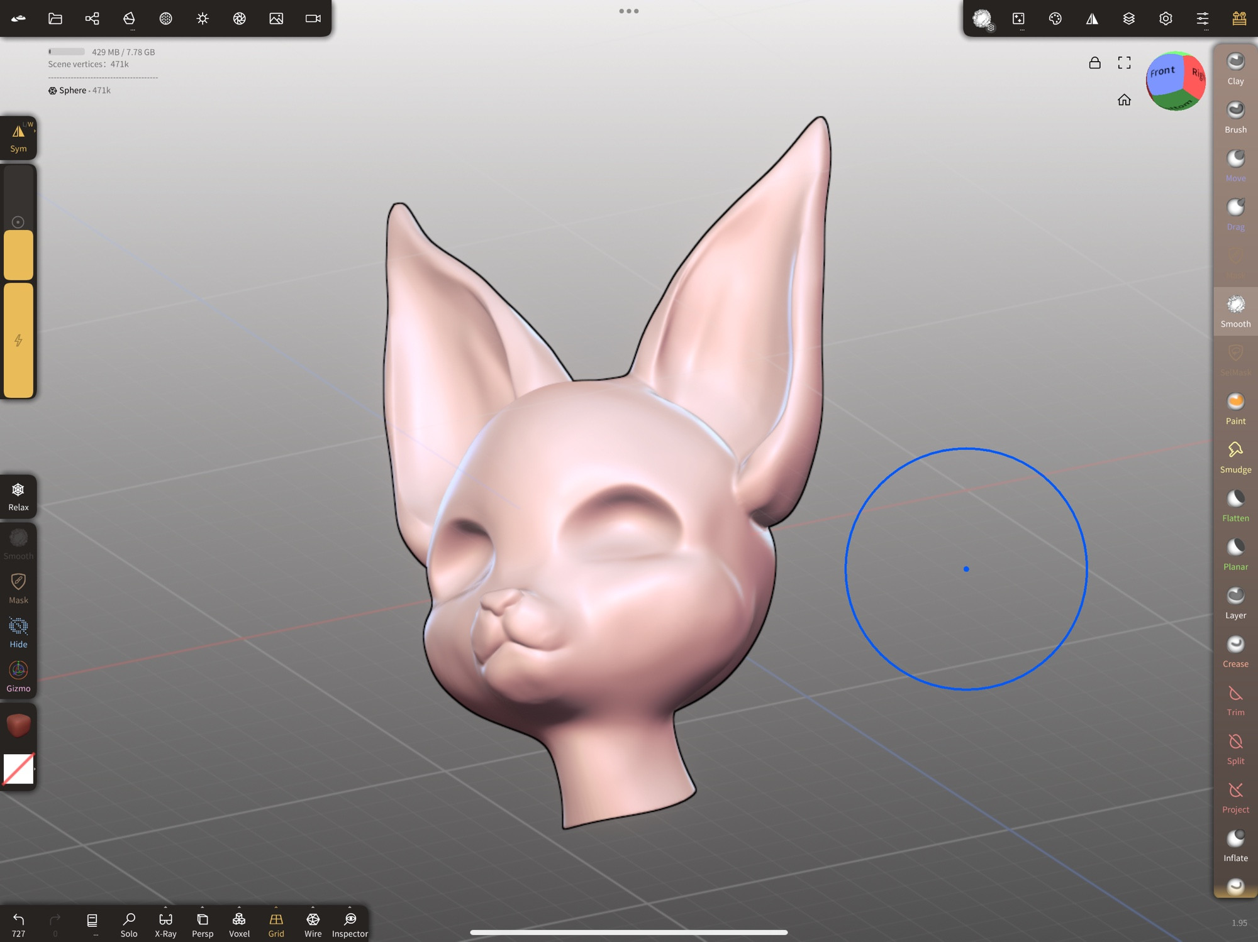Open the alpha none swatch
The image size is (1258, 942).
pyautogui.click(x=18, y=769)
